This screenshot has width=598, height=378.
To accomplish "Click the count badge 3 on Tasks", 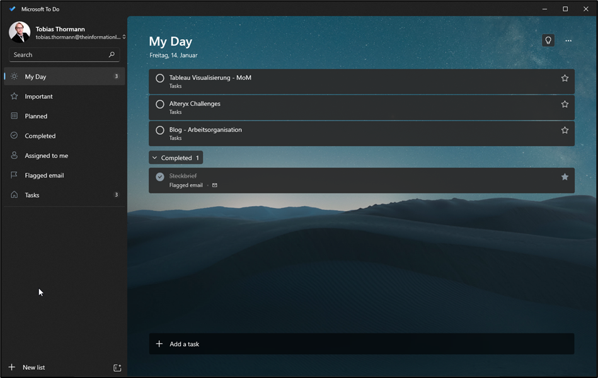I will click(117, 195).
